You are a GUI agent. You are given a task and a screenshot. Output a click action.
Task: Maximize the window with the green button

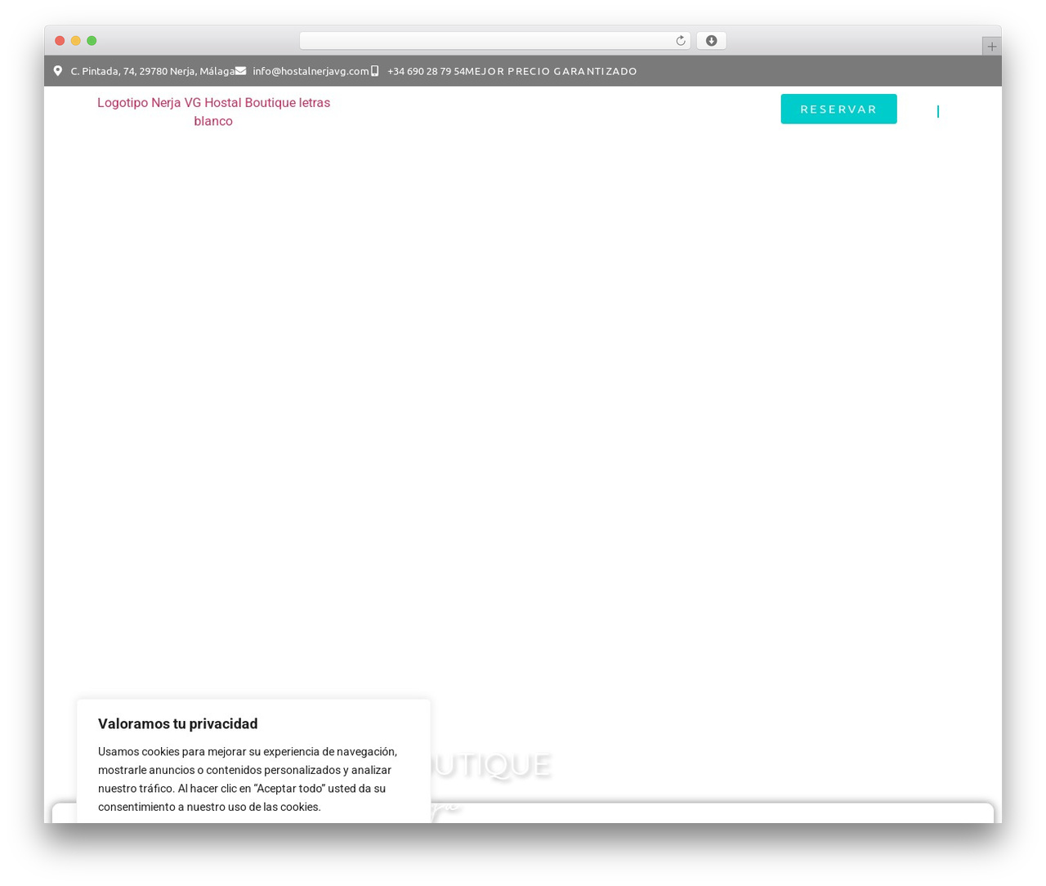[x=92, y=41]
